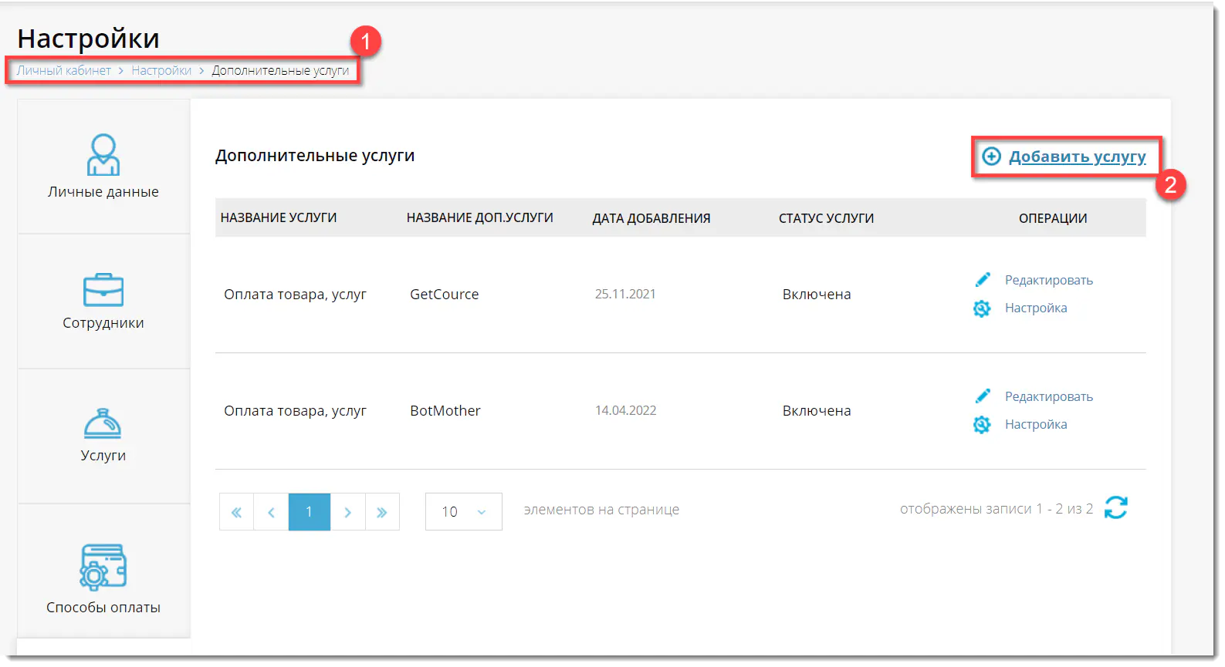Open Сотрудники briefcase icon
This screenshot has width=1225, height=667.
pos(103,290)
